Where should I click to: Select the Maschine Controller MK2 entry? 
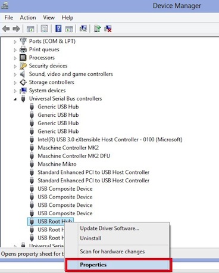[x=68, y=148]
